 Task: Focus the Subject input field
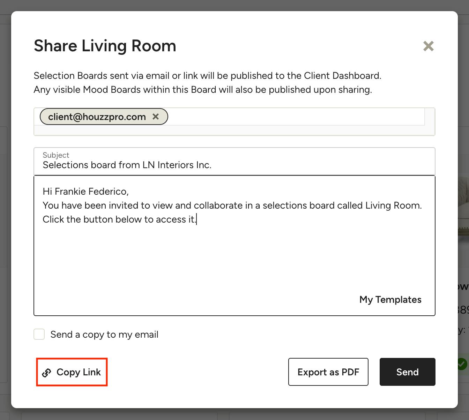234,165
